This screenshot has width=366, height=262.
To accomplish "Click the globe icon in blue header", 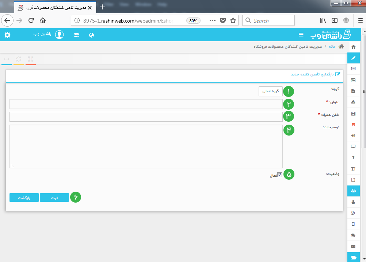I will tap(91, 35).
